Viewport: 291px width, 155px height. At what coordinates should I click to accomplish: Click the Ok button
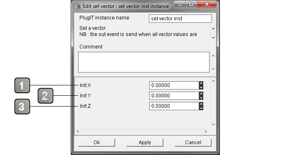tap(97, 143)
